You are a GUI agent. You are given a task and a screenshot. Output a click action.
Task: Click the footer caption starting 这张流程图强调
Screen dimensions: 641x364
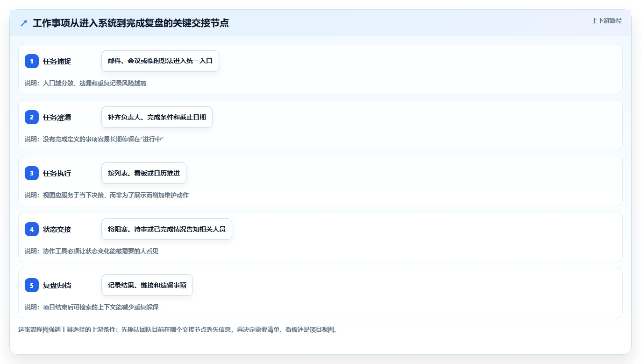pyautogui.click(x=178, y=329)
